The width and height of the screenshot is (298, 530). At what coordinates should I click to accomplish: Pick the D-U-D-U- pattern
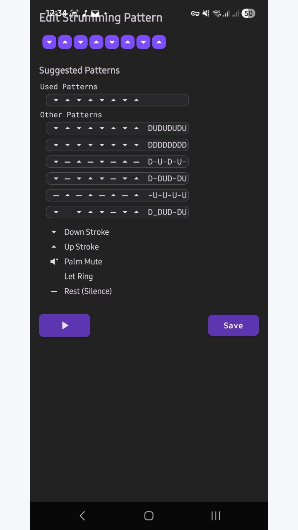coord(117,162)
